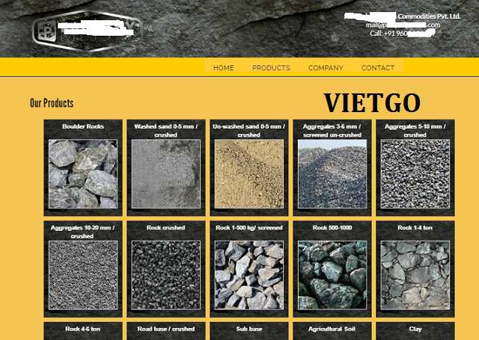Screen dimensions: 479x340
Task: Click the Commodities Pvt. Ltd. company name
Action: pyautogui.click(x=429, y=16)
